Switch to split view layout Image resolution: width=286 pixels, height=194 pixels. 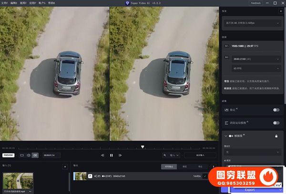[29, 155]
